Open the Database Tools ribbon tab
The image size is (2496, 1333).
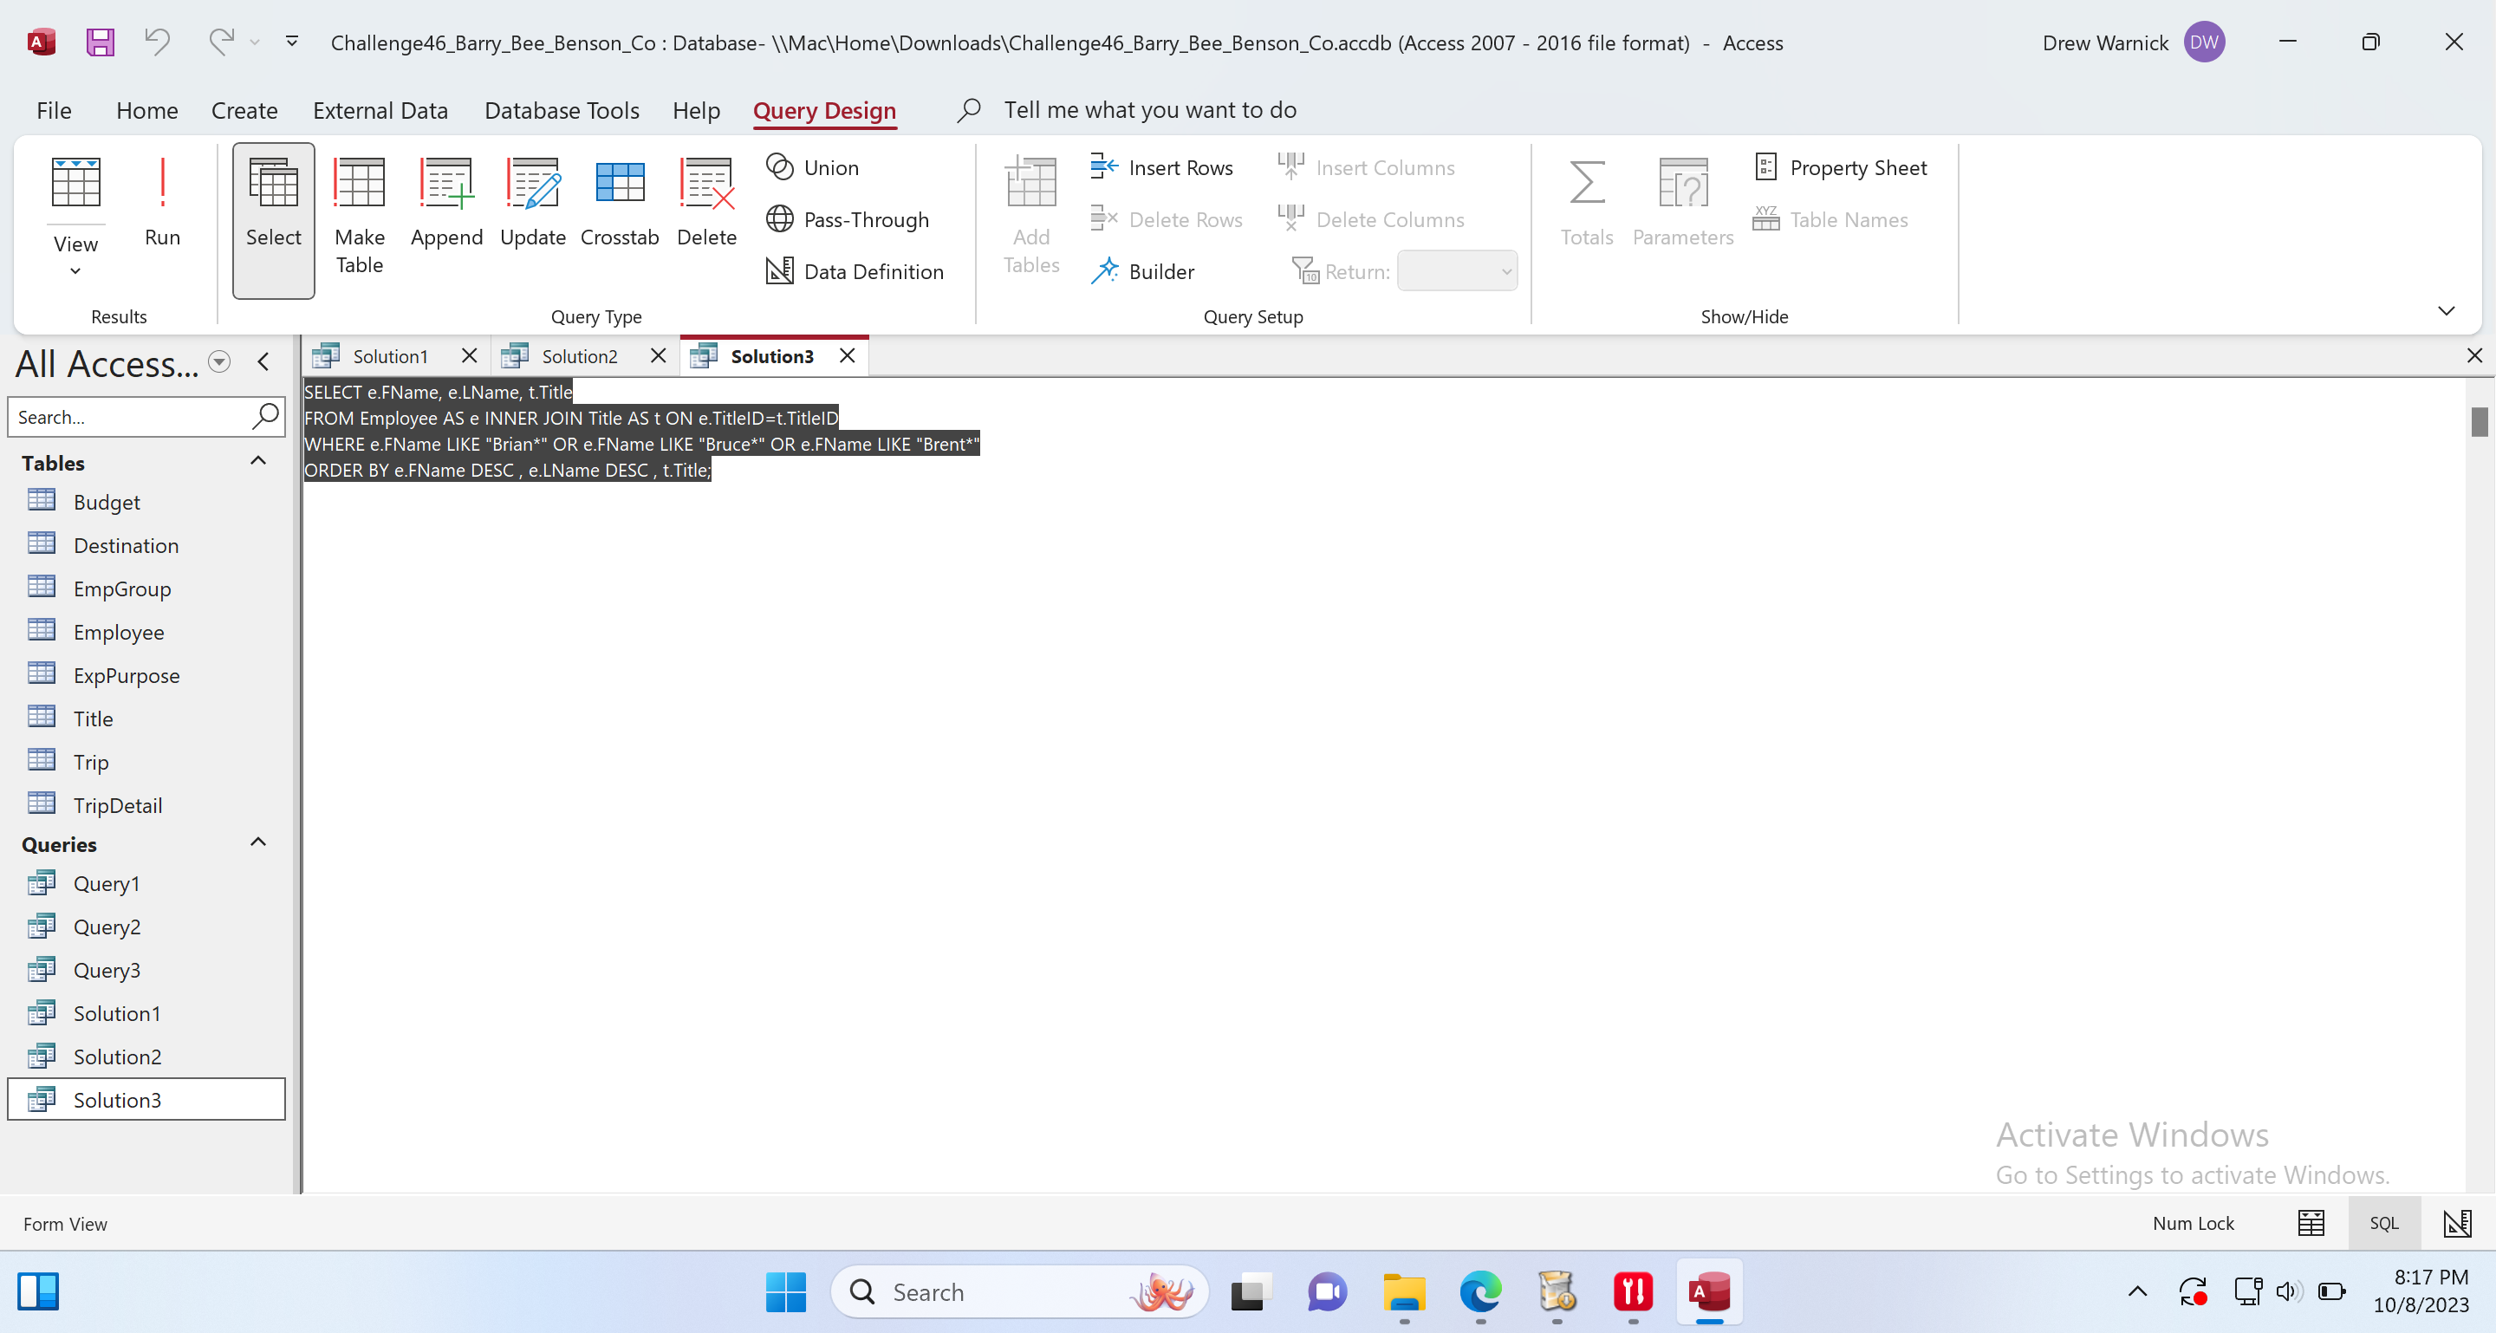[561, 110]
